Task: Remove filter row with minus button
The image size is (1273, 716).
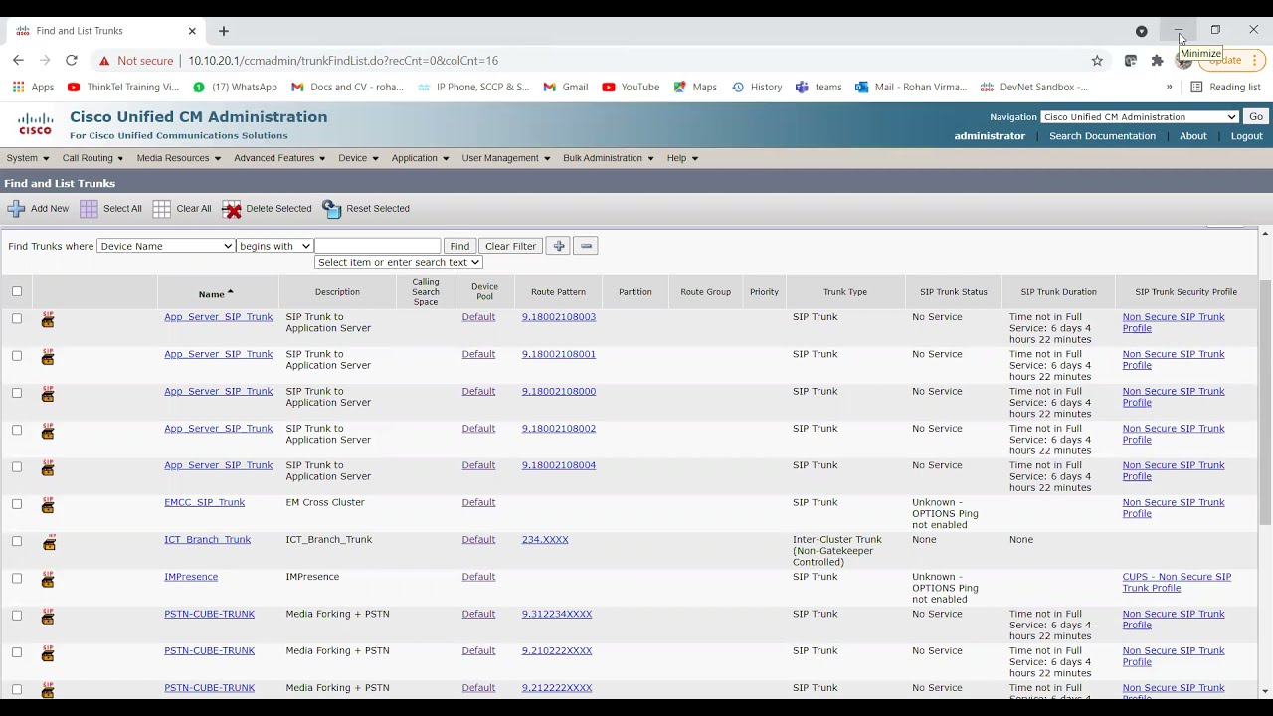Action: [x=586, y=246]
